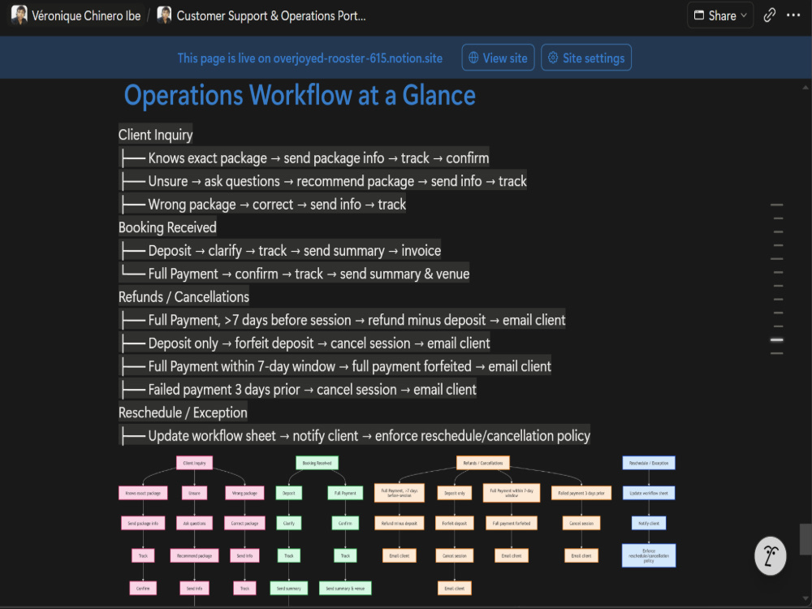Click the 'Update workflow sheet → notify client' line

[x=355, y=436]
